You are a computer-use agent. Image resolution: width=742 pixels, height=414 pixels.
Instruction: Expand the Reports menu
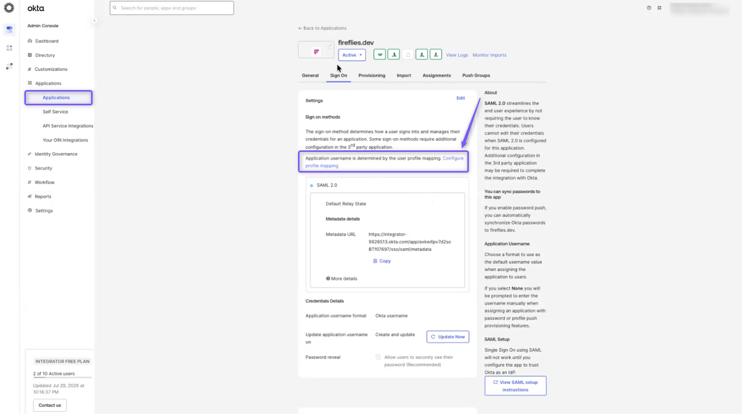pyautogui.click(x=43, y=196)
